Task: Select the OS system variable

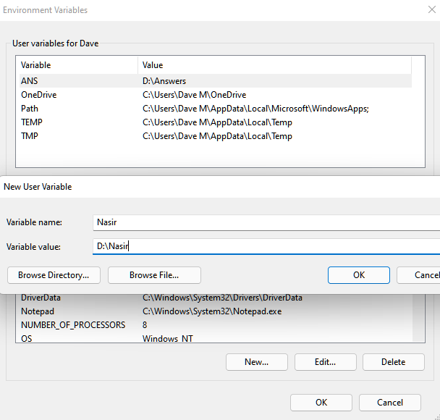Action: coord(216,338)
